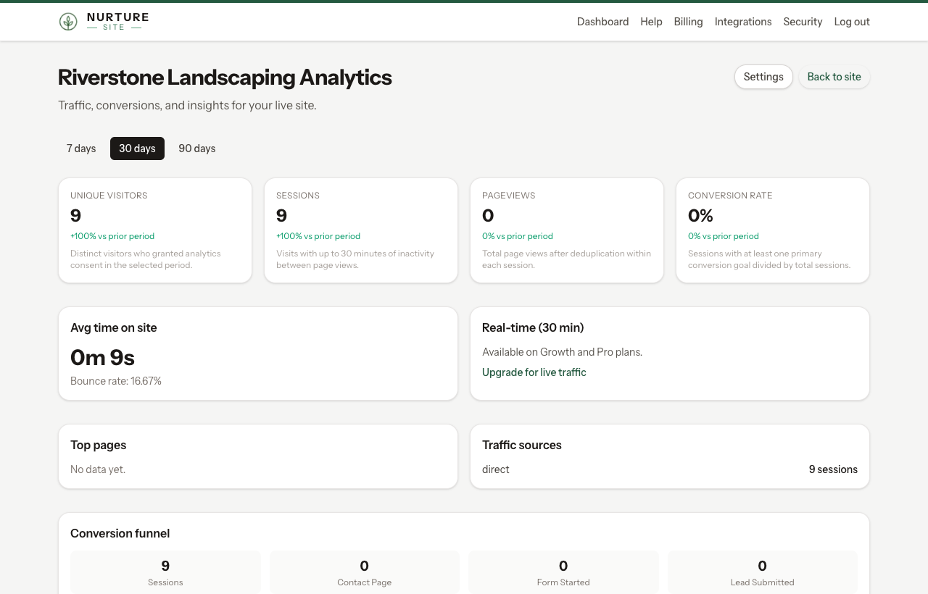Click 'No data yet.' under Top pages
The height and width of the screenshot is (594, 928).
98,469
